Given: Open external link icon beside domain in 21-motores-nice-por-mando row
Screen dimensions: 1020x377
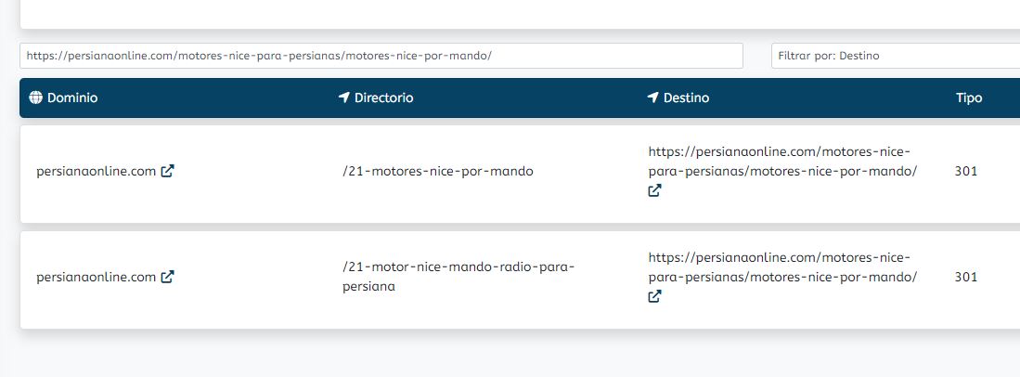Looking at the screenshot, I should 168,171.
